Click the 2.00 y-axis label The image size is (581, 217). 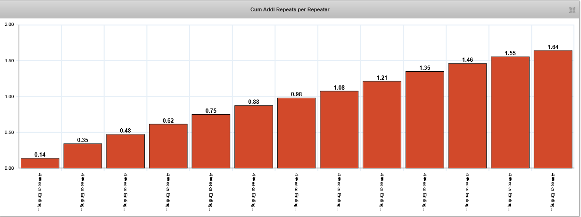click(9, 25)
